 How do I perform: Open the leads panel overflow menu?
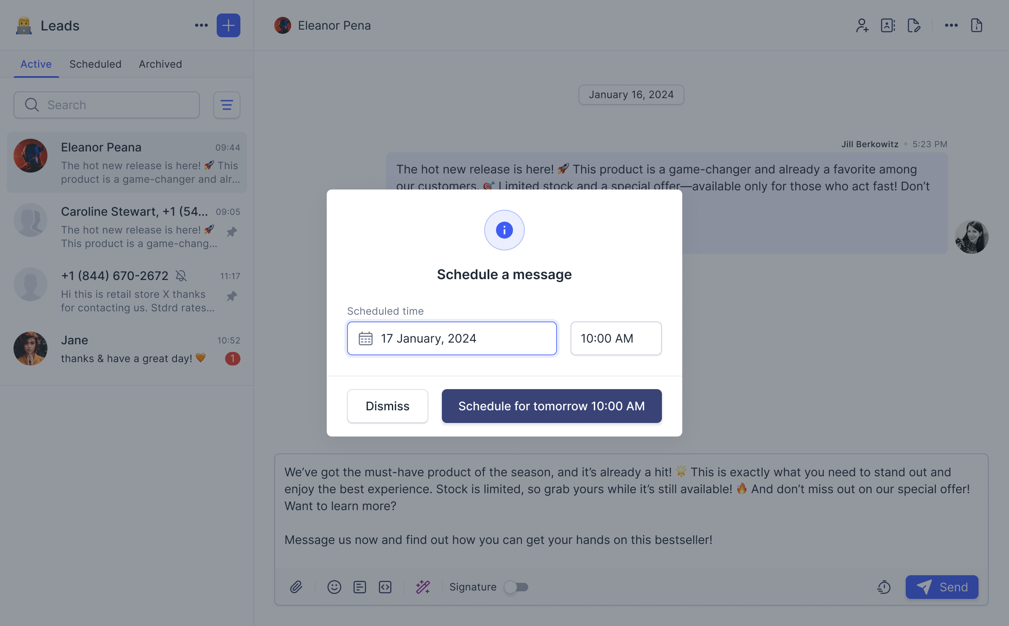point(201,25)
